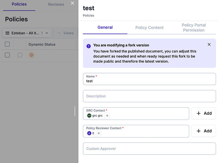The image size is (218, 163).
Task: Open the Policy Portal Permission tab
Action: pos(193,28)
